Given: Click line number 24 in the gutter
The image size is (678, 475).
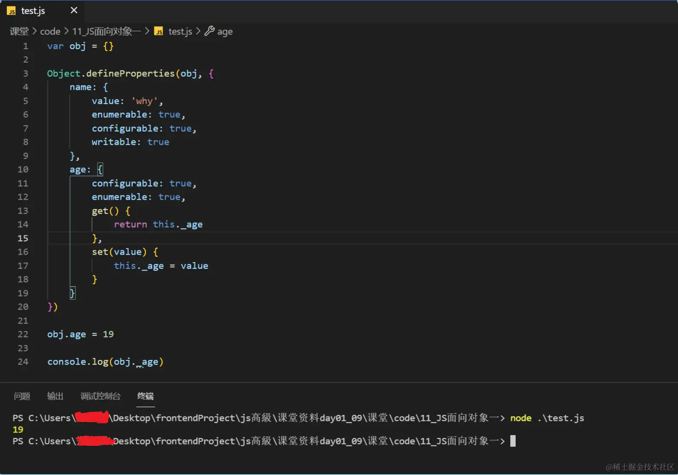Looking at the screenshot, I should point(23,362).
